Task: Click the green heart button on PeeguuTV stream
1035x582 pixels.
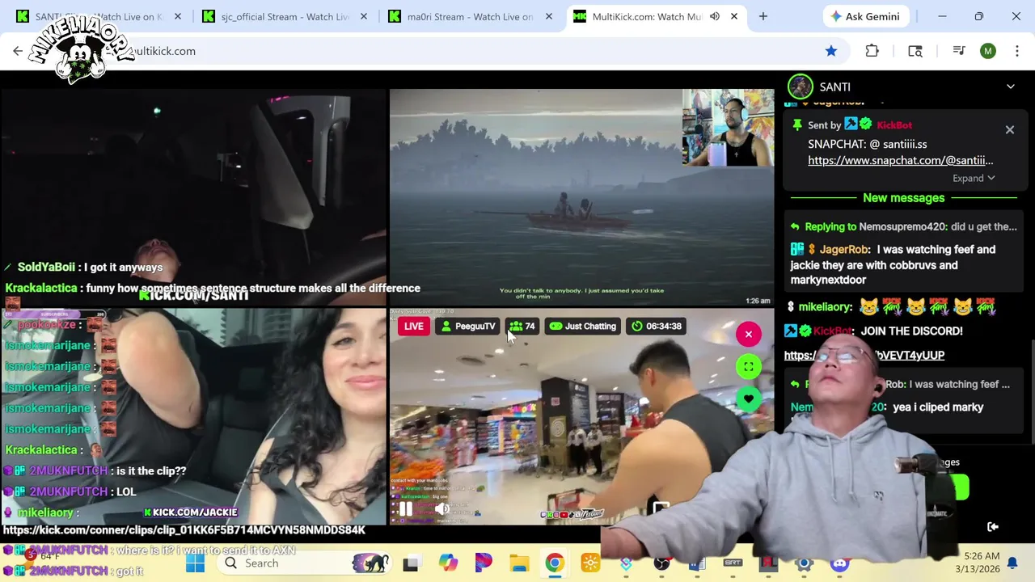Action: pyautogui.click(x=749, y=399)
